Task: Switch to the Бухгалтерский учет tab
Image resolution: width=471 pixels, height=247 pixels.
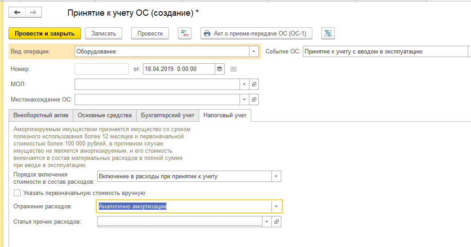Action: click(x=168, y=115)
